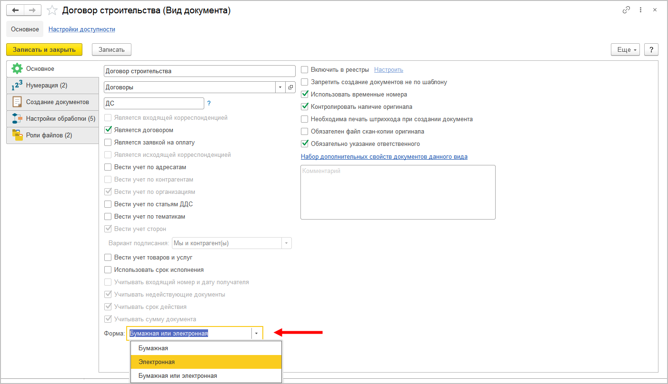
Task: Check Необходима печать штрихкода при создании документа
Action: click(305, 119)
